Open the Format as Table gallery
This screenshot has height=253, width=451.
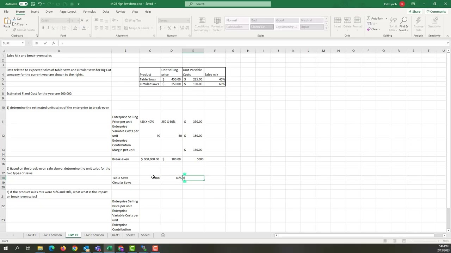(217, 24)
